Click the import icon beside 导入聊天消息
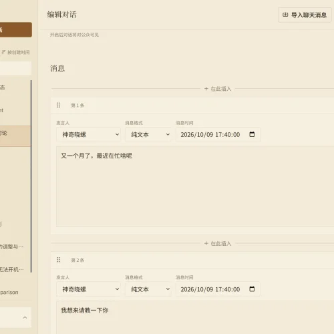This screenshot has height=334, width=334. 285,15
